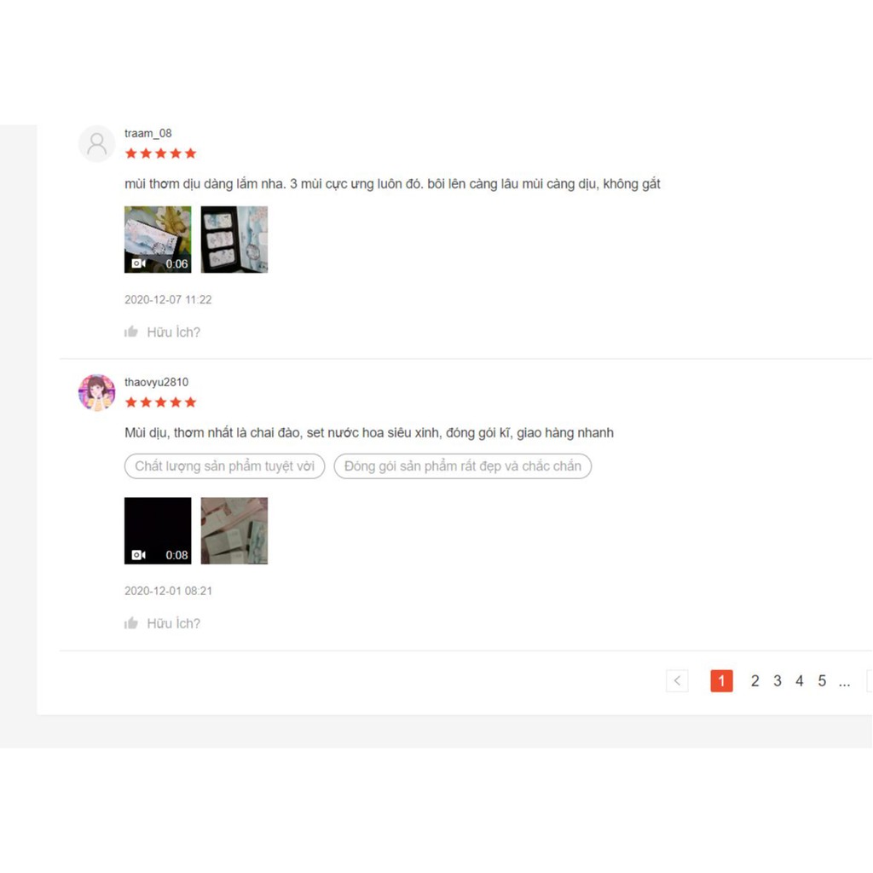Select page 1 in pagination

click(x=721, y=680)
